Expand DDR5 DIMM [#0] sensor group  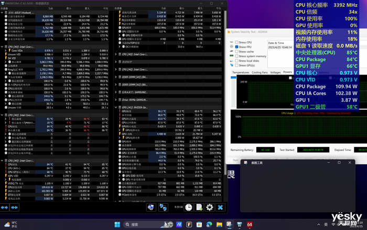[116, 77]
